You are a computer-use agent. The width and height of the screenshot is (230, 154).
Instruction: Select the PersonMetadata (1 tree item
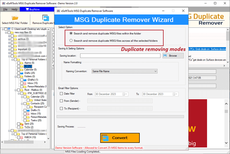tap(37, 86)
